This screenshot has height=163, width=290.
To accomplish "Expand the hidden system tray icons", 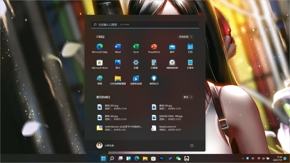I will (243, 158).
